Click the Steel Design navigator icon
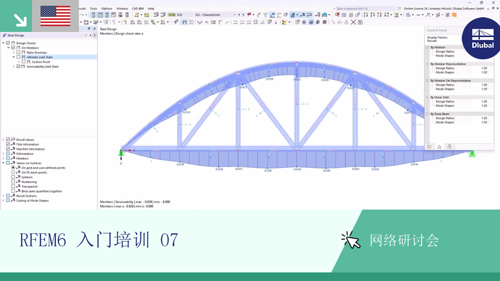 coord(4,36)
